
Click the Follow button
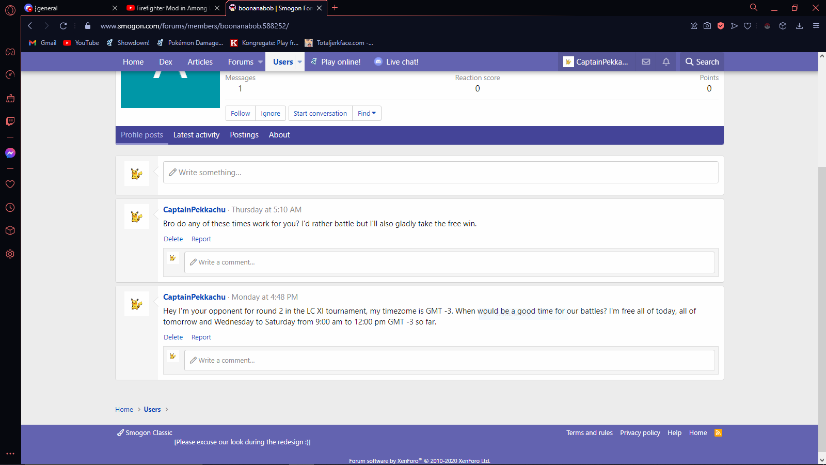[240, 113]
